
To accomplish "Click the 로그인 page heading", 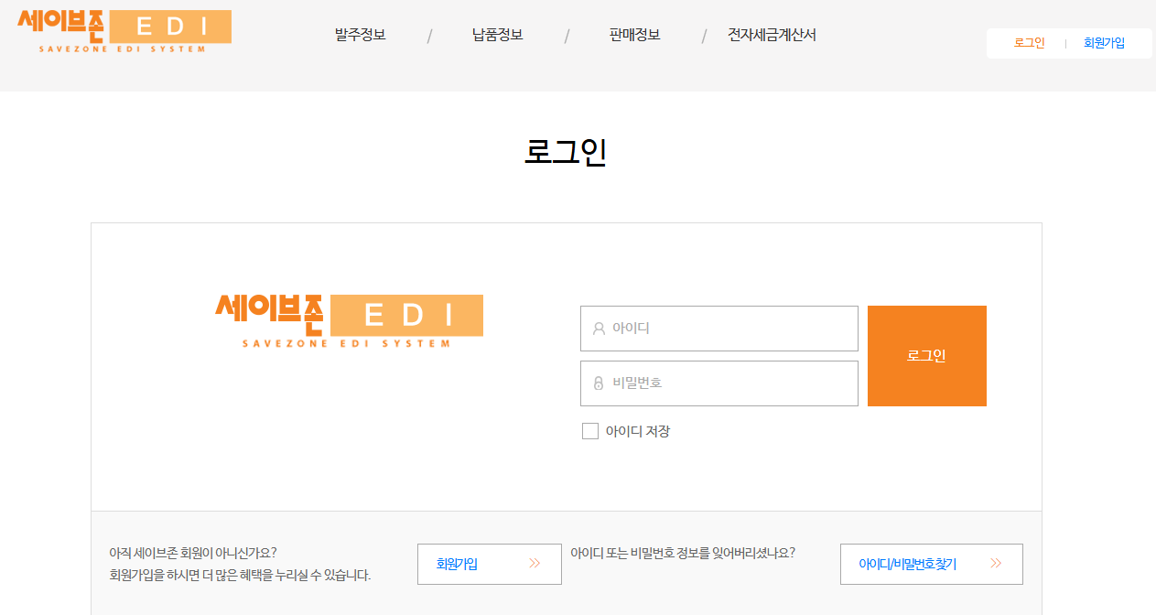I will click(566, 152).
